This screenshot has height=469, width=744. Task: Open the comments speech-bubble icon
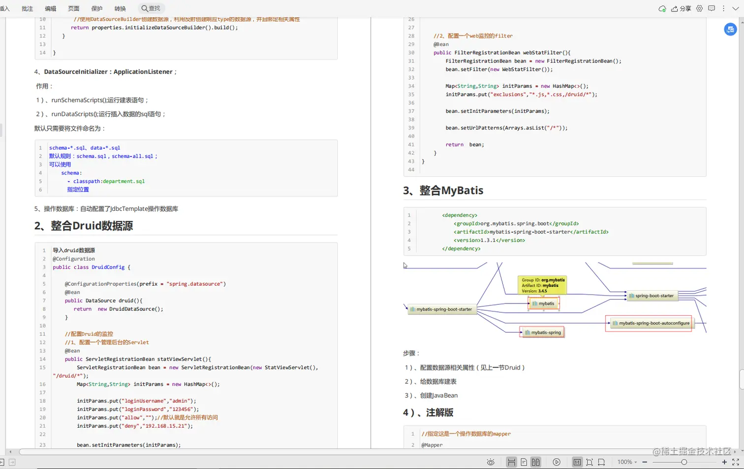712,9
